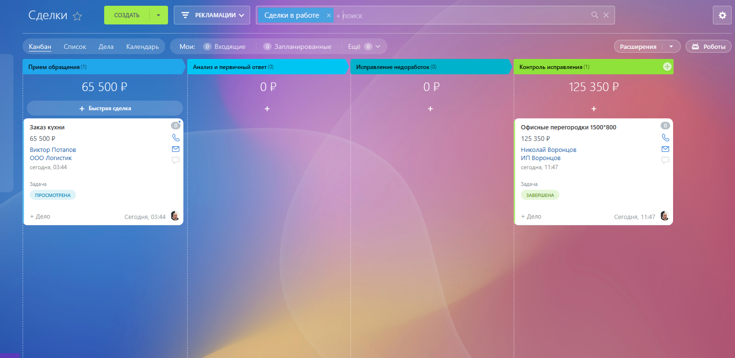
Task: Open deal 'Заказ кухни'
Action: (x=47, y=127)
